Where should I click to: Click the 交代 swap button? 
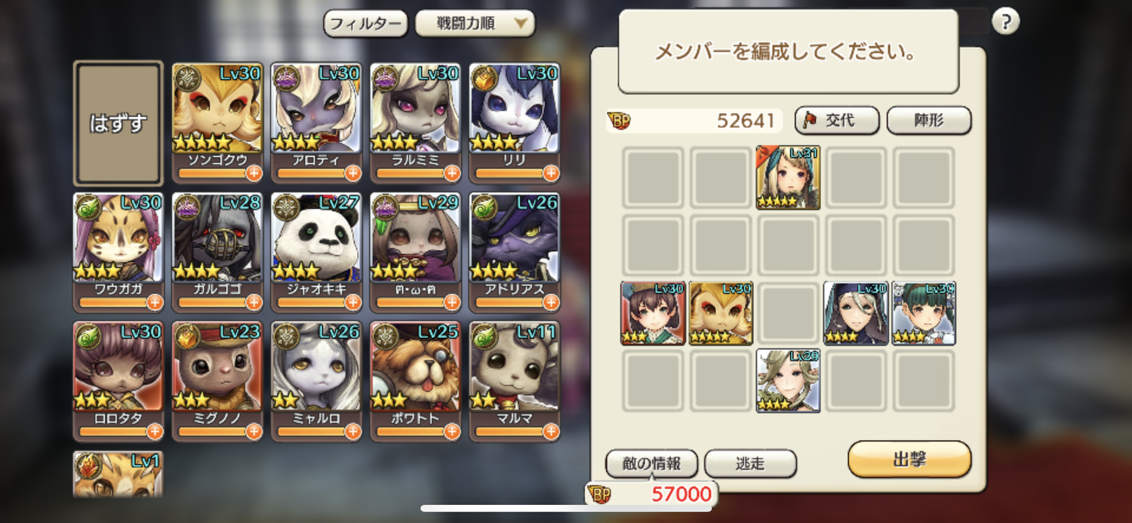pyautogui.click(x=837, y=121)
